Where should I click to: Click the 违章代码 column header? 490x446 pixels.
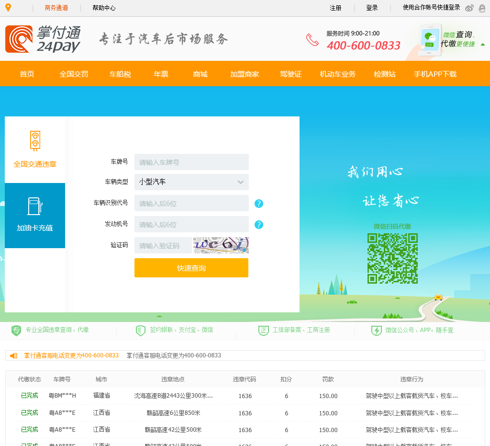(x=245, y=379)
